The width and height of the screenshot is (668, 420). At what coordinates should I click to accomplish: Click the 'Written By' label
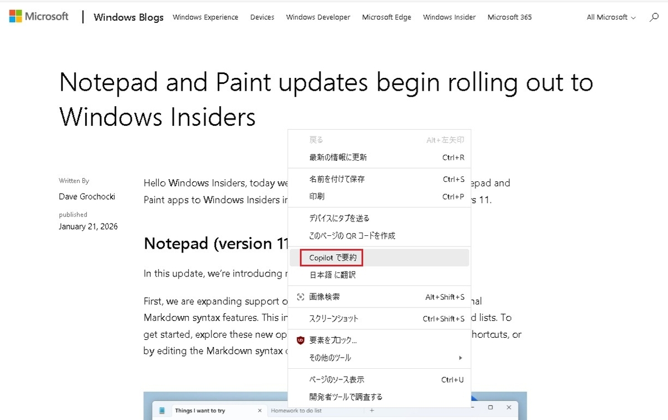[x=74, y=181]
